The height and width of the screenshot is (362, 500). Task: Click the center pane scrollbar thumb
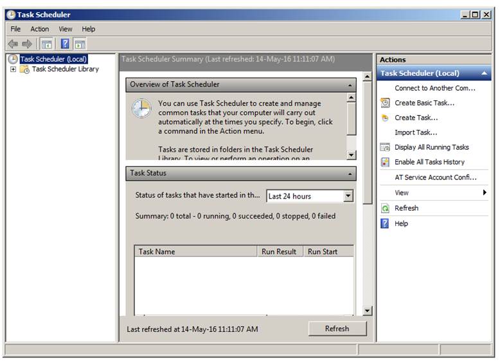[x=368, y=142]
